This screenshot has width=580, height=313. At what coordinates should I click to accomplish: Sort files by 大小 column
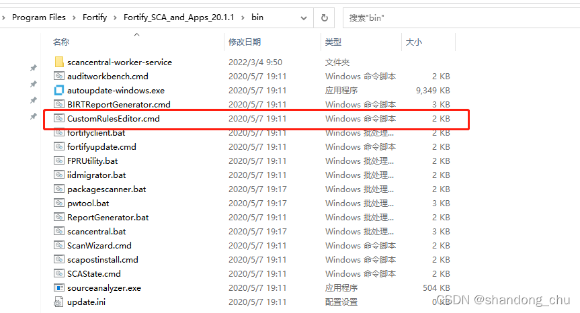(413, 42)
